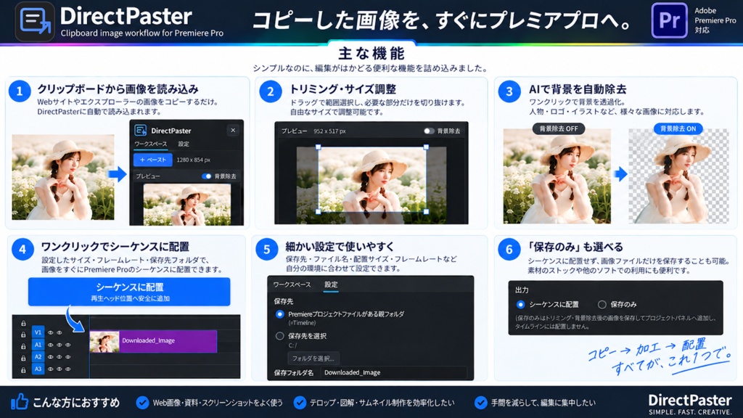Click the lock icon on the A2 track
This screenshot has height=418, width=743.
(23, 358)
